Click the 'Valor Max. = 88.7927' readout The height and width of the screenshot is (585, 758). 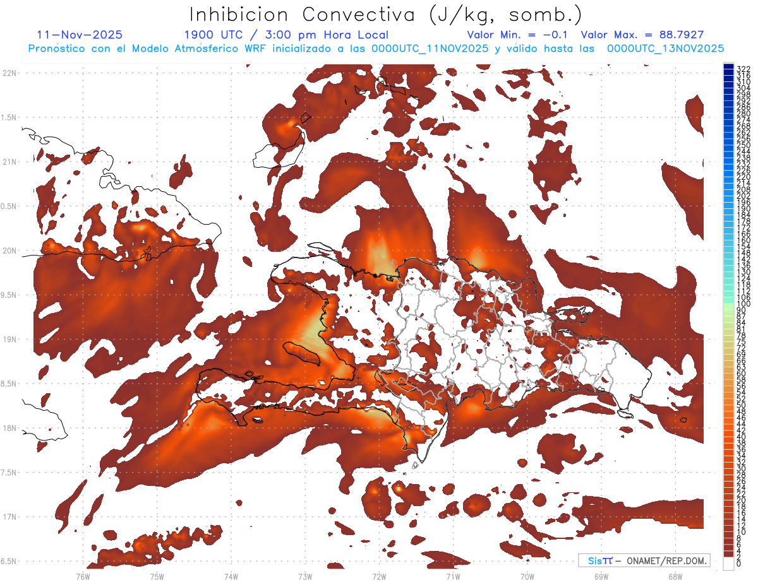click(x=642, y=35)
